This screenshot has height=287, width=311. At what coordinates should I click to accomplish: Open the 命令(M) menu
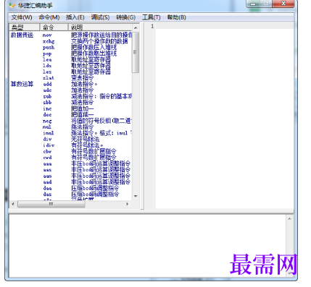pos(49,17)
